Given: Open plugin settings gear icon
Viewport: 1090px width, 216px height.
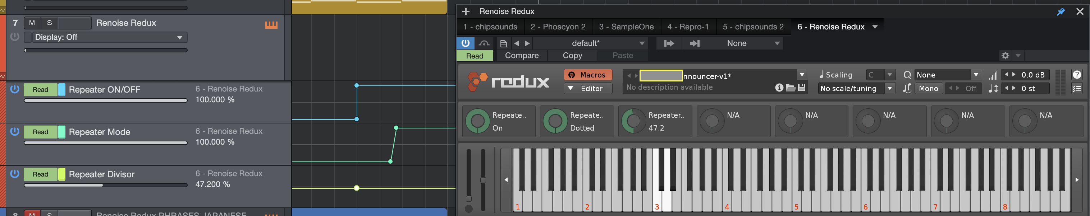Looking at the screenshot, I should coord(1006,55).
